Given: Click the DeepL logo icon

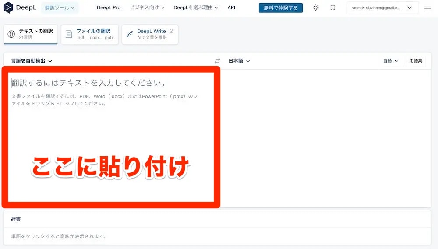Looking at the screenshot, I should [x=8, y=7].
